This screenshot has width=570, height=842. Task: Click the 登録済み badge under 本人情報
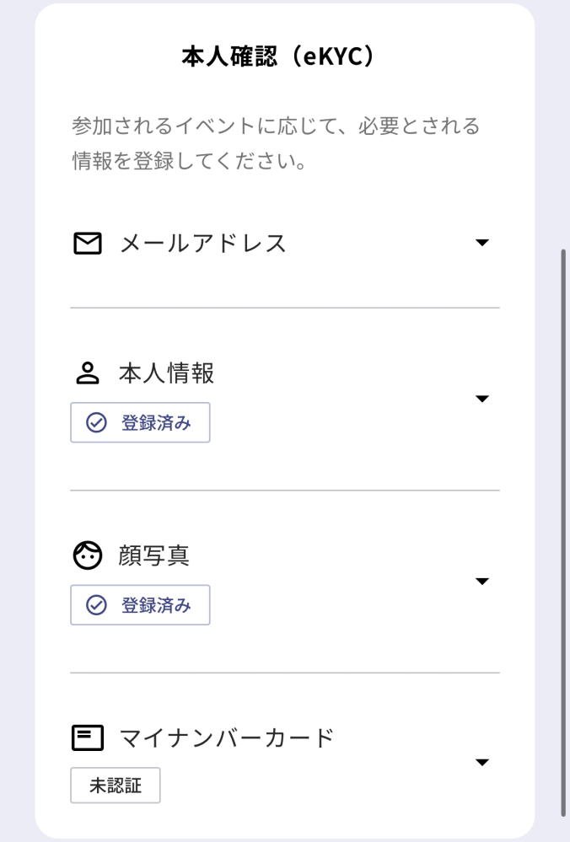tap(140, 421)
